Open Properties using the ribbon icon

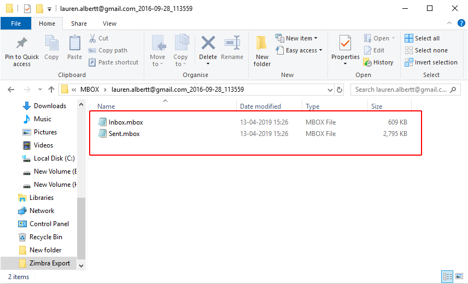coord(345,44)
